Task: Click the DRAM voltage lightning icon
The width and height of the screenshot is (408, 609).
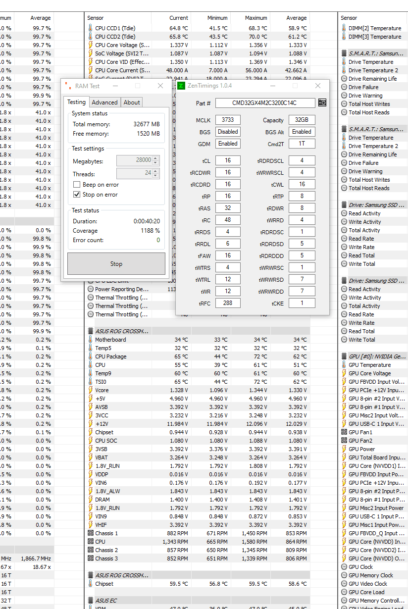Action: tap(90, 500)
